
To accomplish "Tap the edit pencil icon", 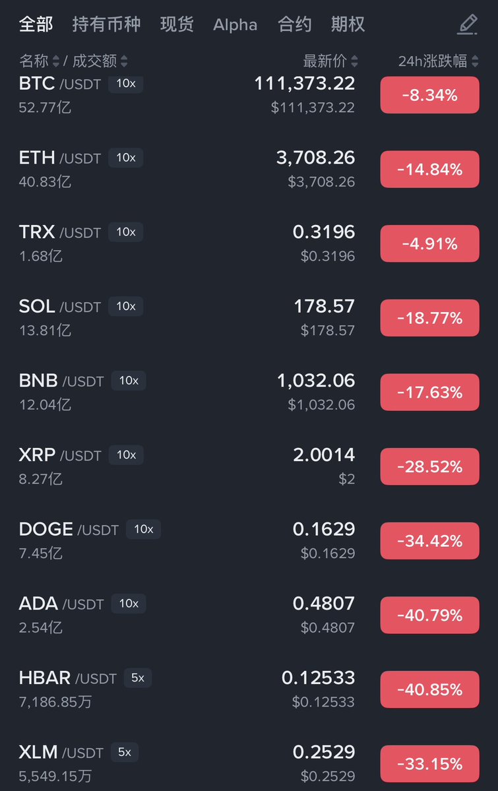I will [x=467, y=24].
